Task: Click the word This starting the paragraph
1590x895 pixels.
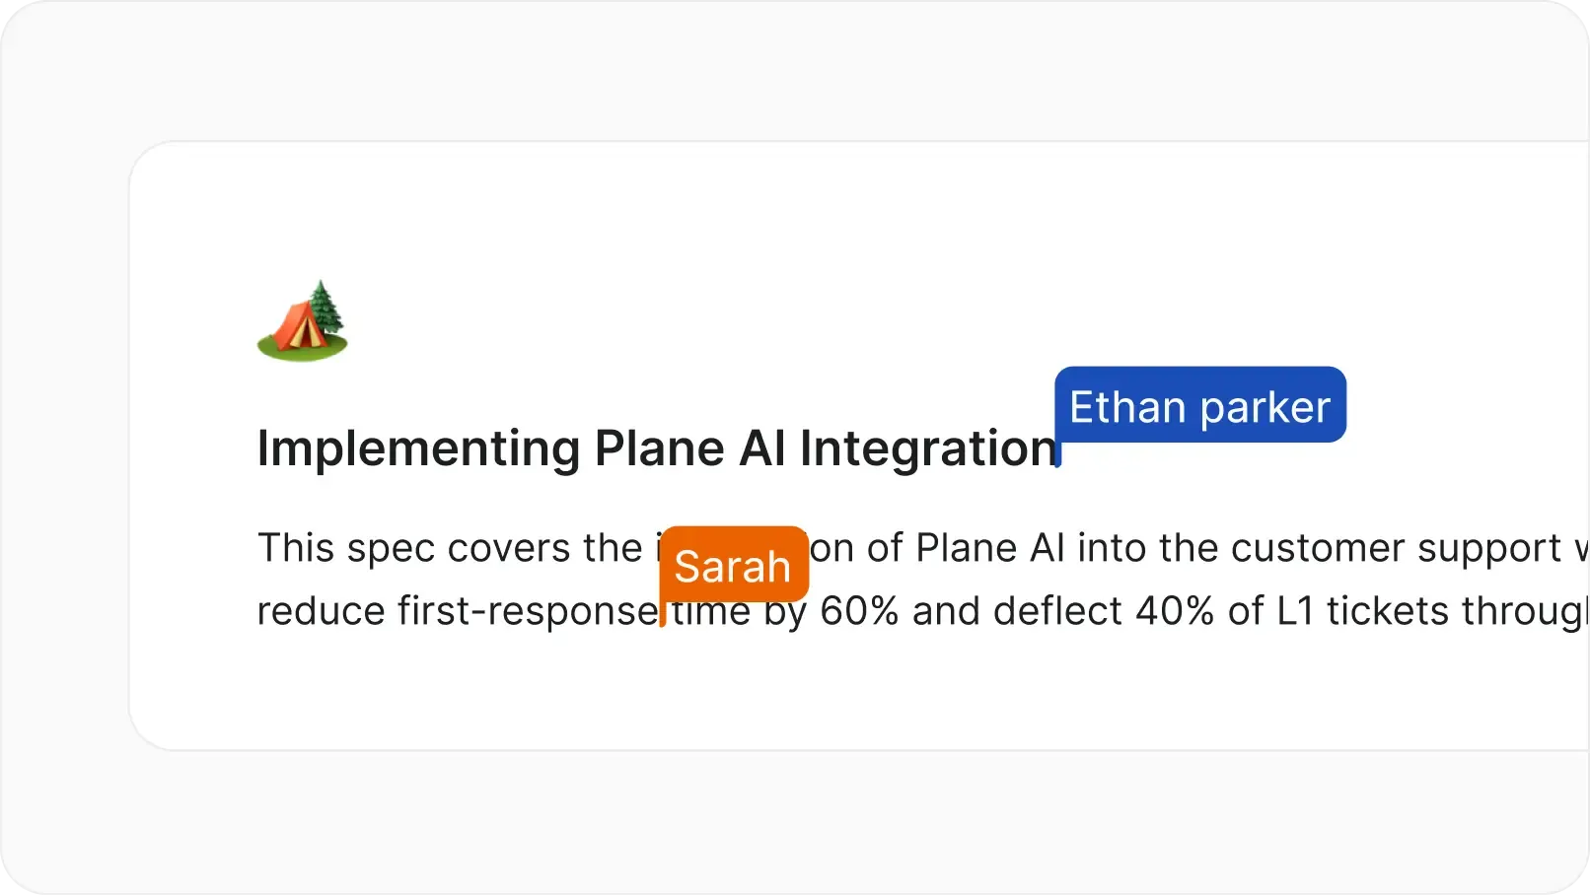Action: pos(295,548)
